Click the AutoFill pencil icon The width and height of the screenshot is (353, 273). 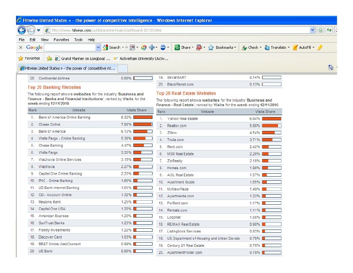coord(295,47)
